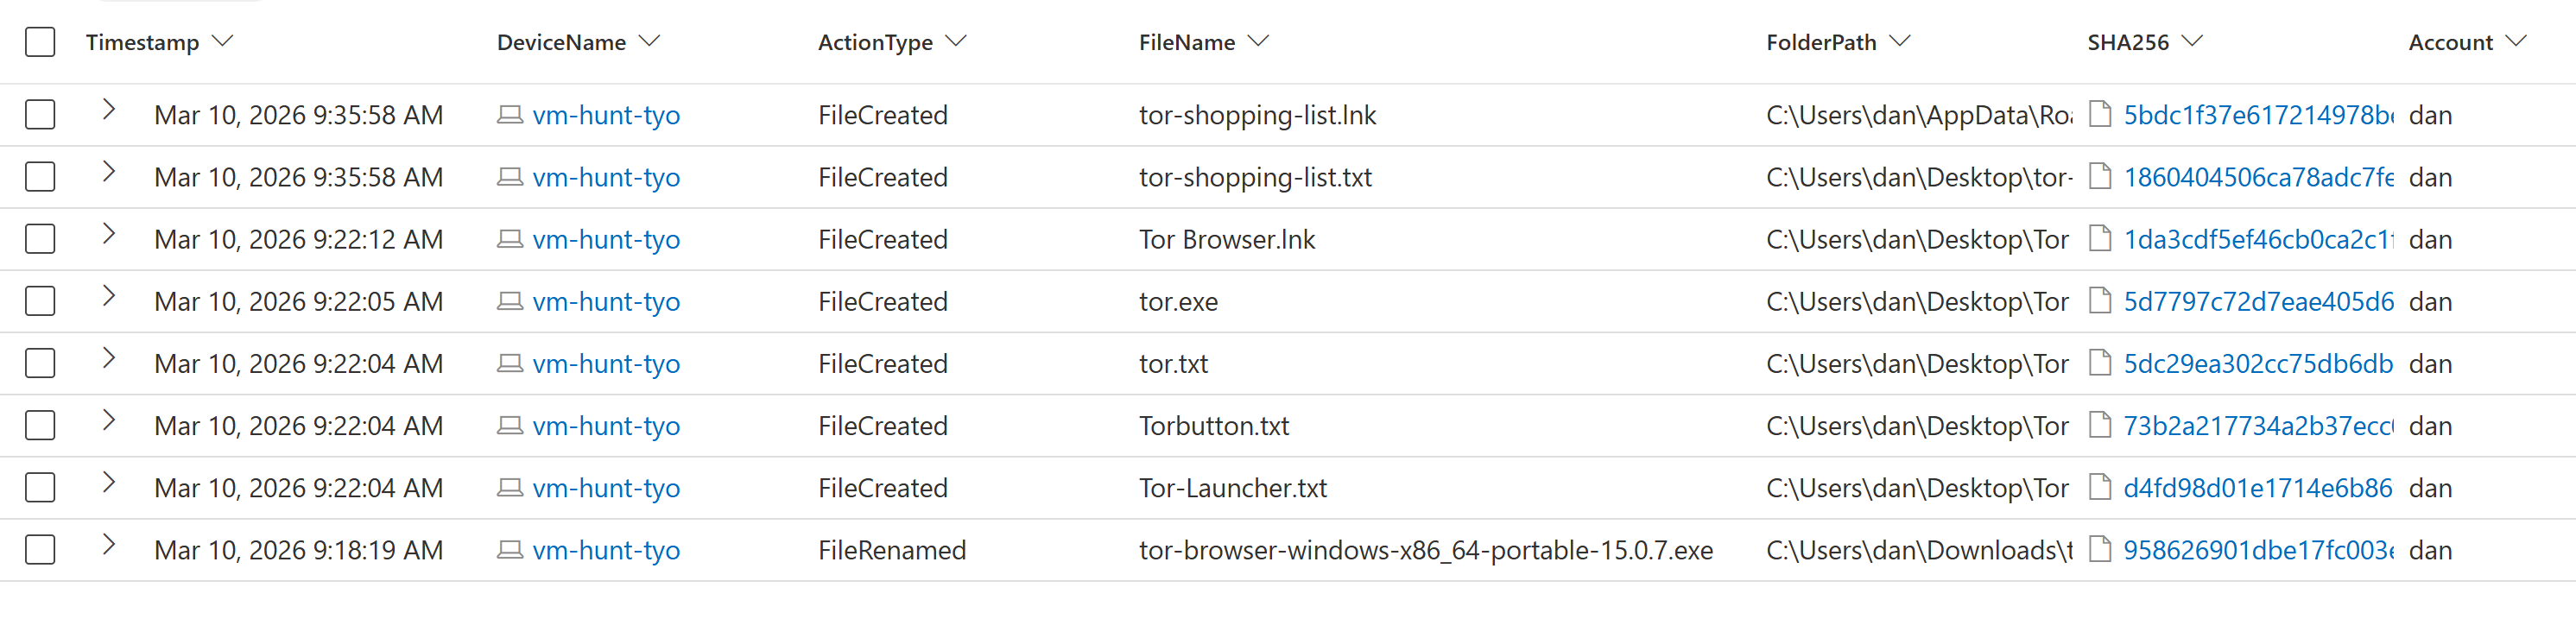The image size is (2576, 619).
Task: Click the file icon next to hash 1860404506ca78adc7f
Action: (x=2100, y=177)
